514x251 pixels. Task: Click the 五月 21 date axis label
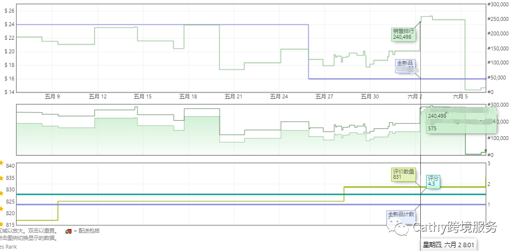point(234,96)
